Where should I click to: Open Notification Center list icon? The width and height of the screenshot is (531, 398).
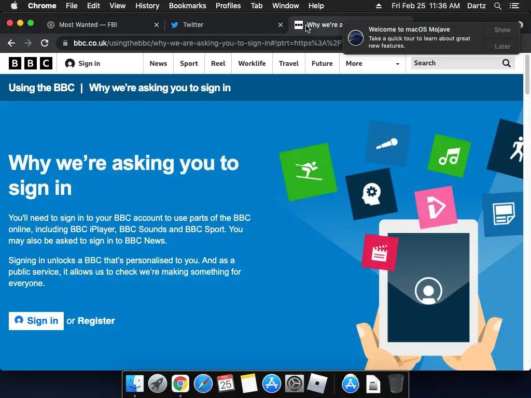(514, 6)
